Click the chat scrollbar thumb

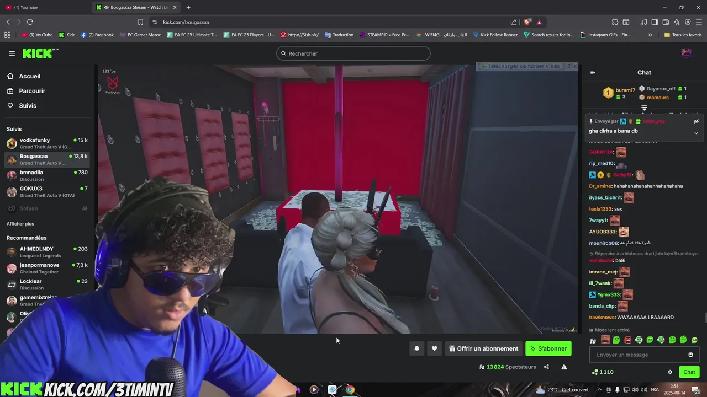[705, 318]
